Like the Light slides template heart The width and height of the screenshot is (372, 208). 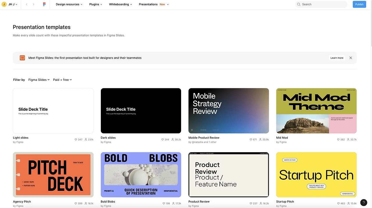(x=76, y=139)
